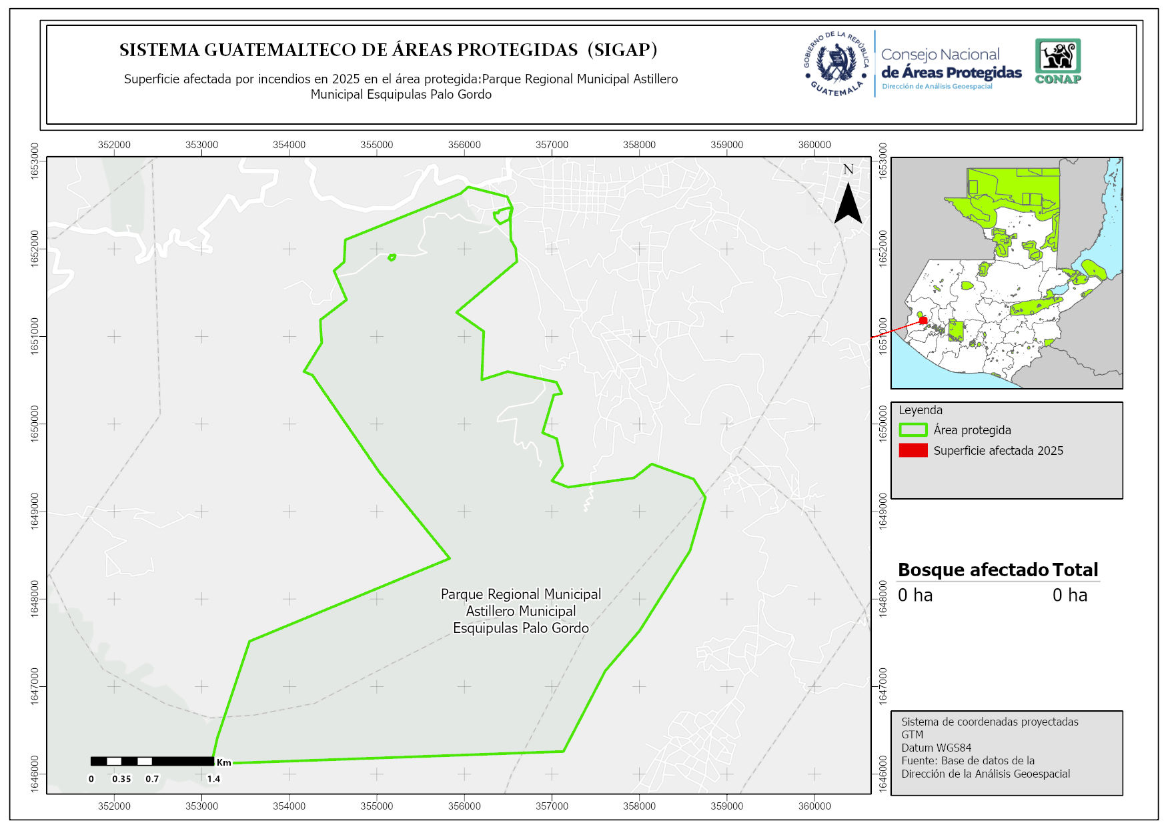Click the Parque Regional Municipal map label
1170x827 pixels.
click(x=520, y=611)
